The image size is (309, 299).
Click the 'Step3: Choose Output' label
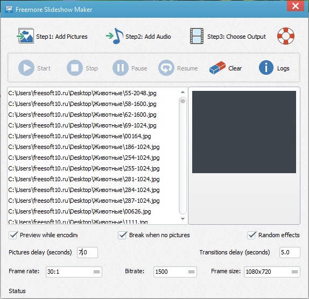236,37
